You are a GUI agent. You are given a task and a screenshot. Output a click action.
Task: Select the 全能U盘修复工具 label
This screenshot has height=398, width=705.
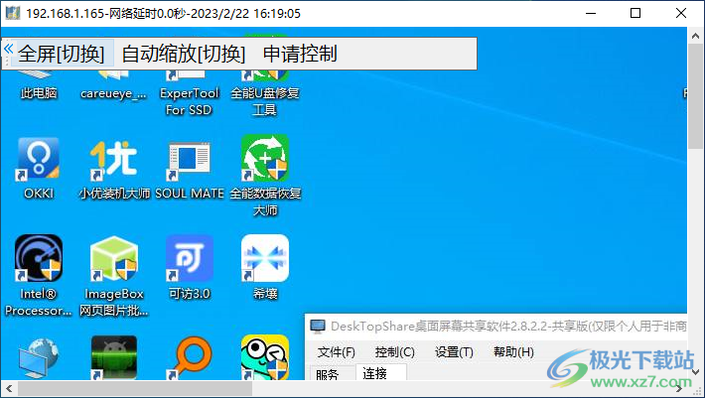tap(265, 101)
